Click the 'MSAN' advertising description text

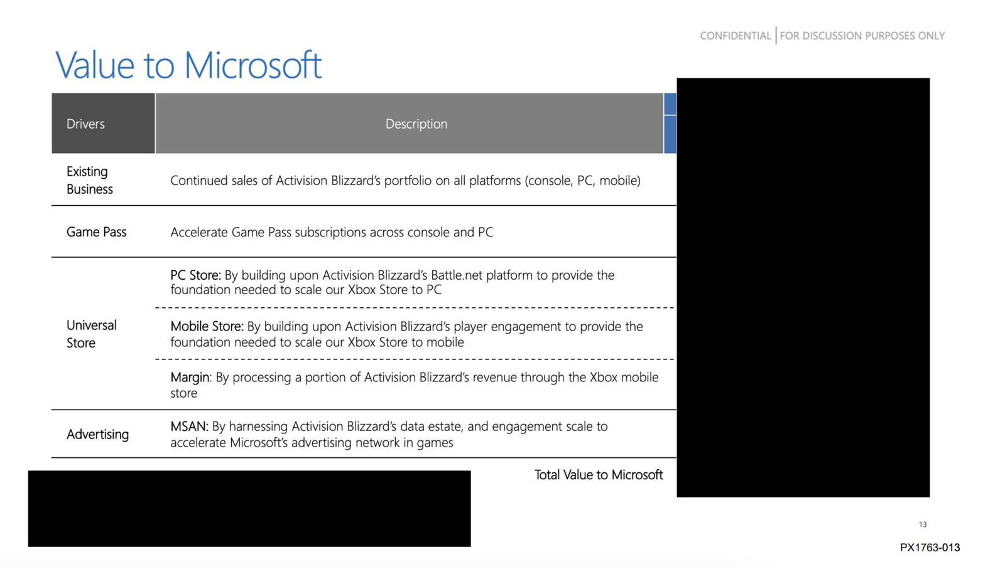(388, 434)
